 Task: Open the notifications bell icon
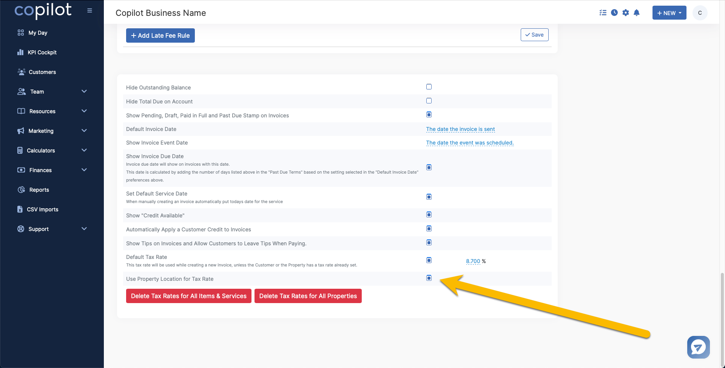637,13
